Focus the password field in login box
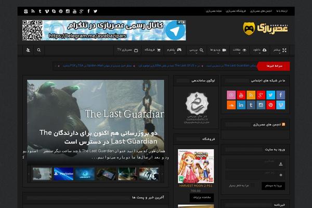This screenshot has width=312, height=208. [255, 175]
